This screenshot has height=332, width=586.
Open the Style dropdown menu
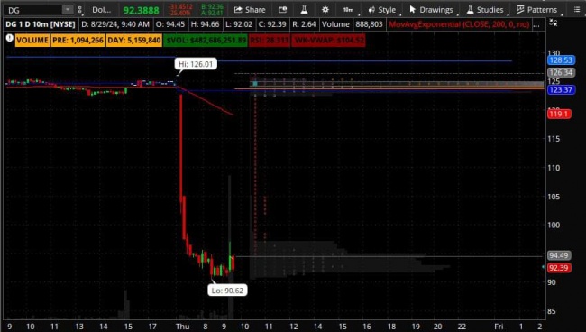point(381,10)
